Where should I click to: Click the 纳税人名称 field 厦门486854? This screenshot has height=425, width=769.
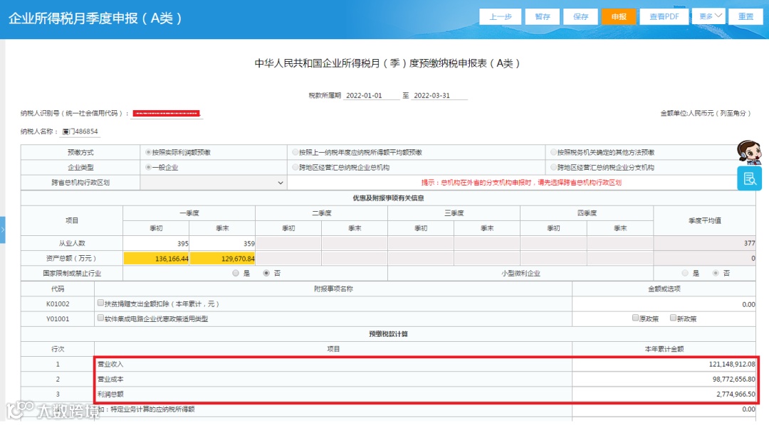click(x=81, y=131)
